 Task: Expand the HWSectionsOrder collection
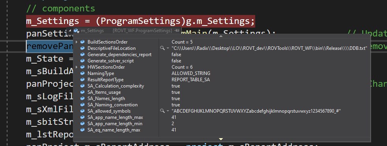pos(77,67)
